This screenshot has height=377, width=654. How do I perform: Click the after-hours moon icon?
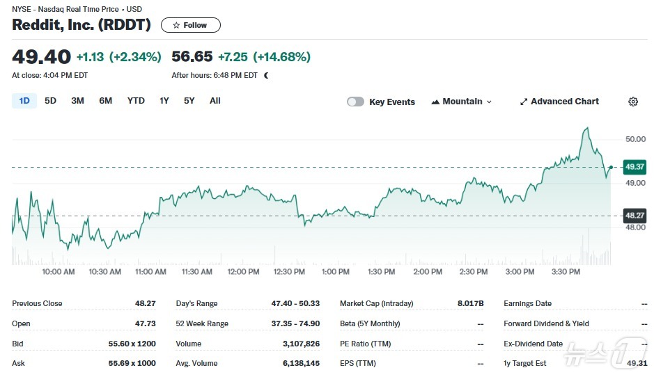(x=267, y=75)
